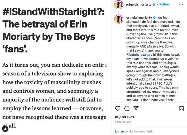Open comments via the speech bubble icon

[x=127, y=108]
